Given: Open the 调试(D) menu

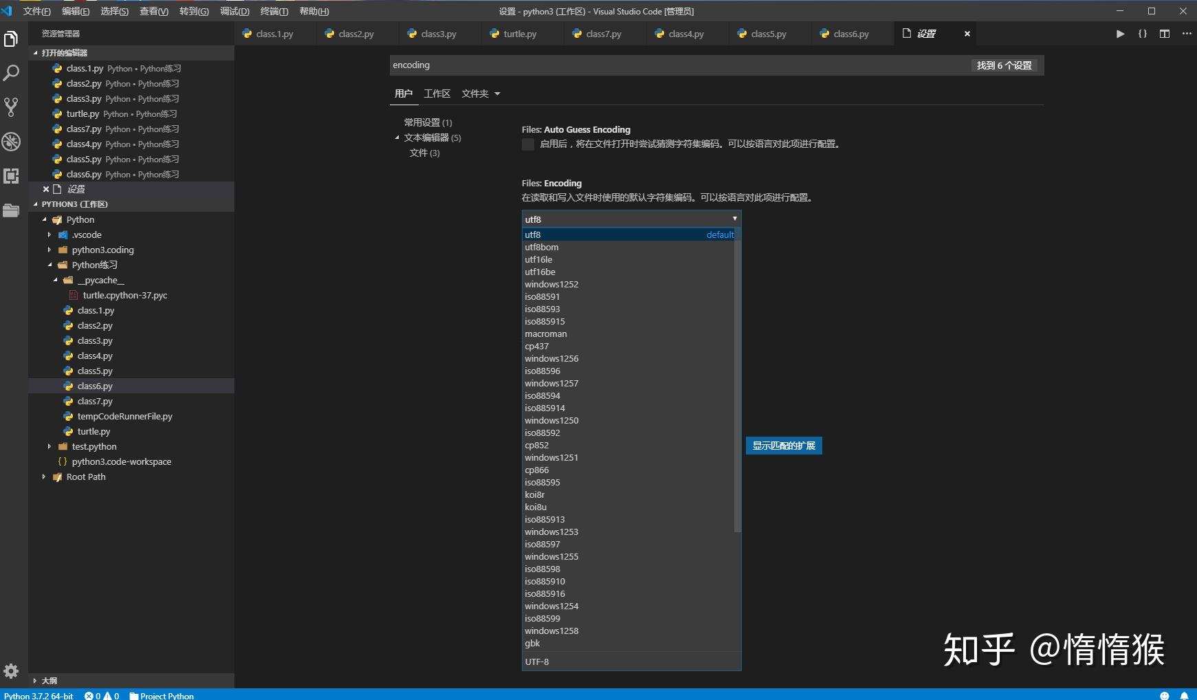Looking at the screenshot, I should (x=234, y=11).
